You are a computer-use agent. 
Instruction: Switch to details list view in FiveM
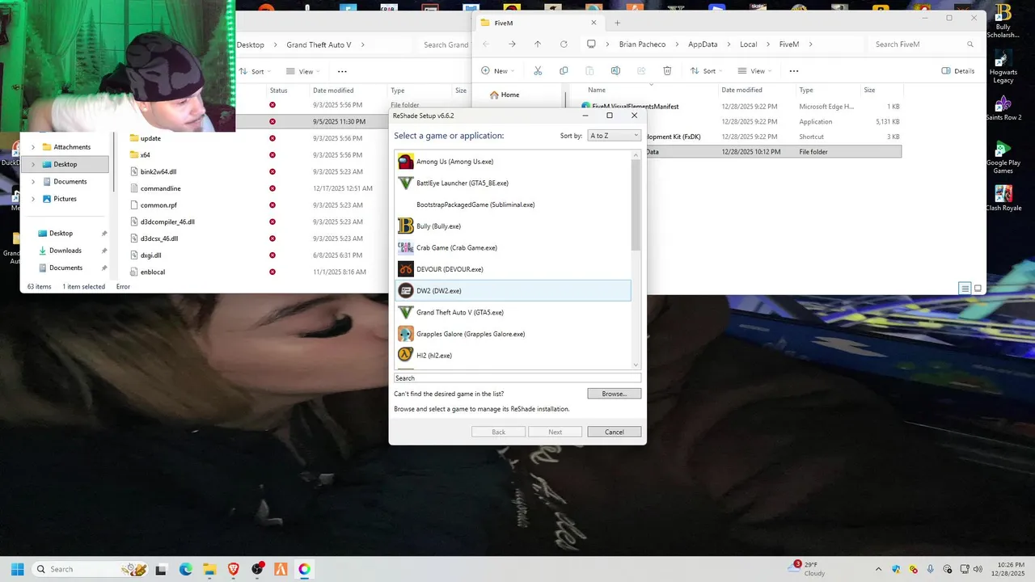point(965,289)
